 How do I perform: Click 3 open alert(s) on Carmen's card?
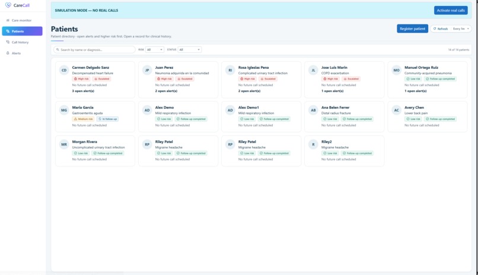(83, 91)
